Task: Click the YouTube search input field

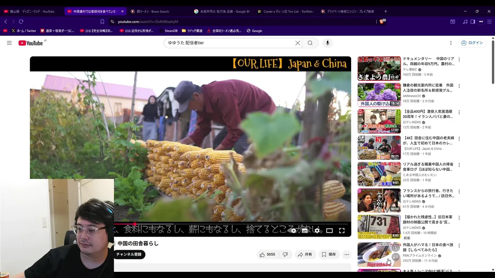Action: point(230,43)
